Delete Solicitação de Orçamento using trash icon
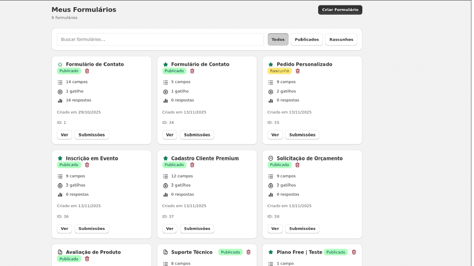This screenshot has height=266, width=474. (298, 165)
